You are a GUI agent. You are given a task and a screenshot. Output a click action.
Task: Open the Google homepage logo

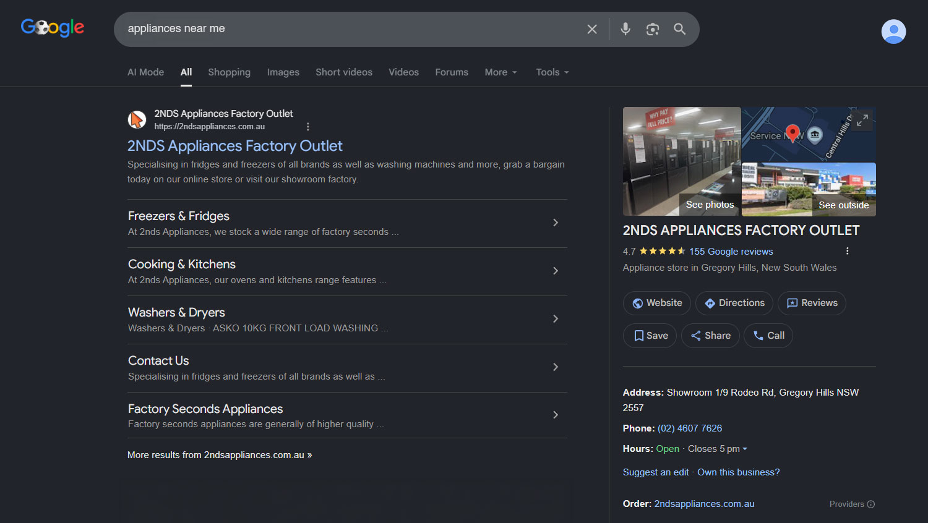53,28
